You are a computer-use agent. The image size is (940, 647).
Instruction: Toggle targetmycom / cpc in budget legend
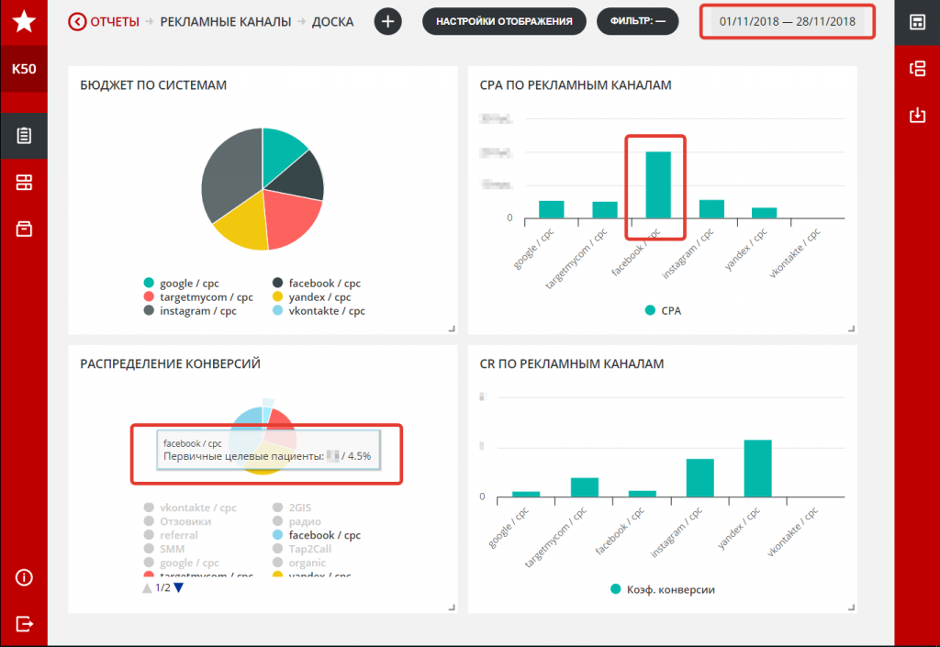pos(198,296)
